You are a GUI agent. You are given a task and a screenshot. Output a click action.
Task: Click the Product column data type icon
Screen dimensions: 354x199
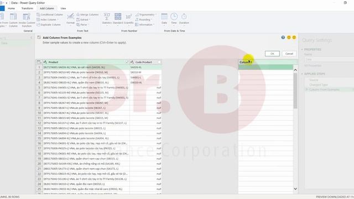(45, 62)
